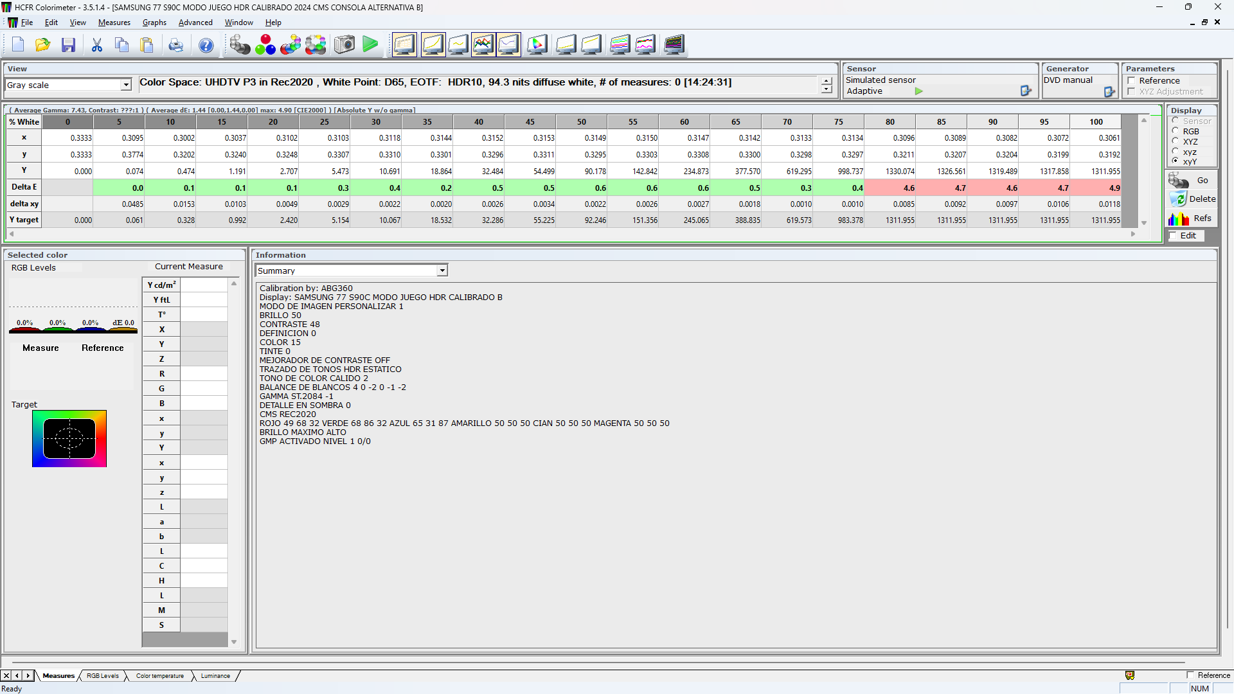Viewport: 1234px width, 694px height.
Task: Click the Target color gamut swatch
Action: pos(69,439)
